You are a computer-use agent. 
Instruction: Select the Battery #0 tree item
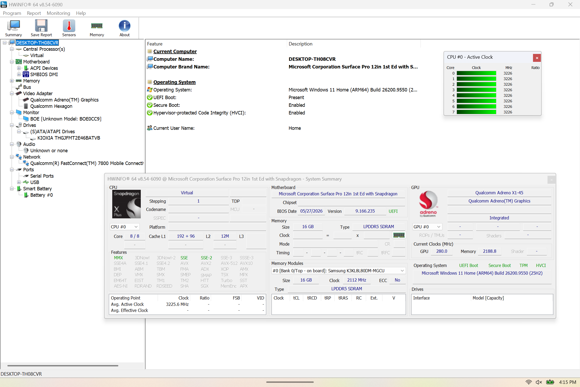41,195
